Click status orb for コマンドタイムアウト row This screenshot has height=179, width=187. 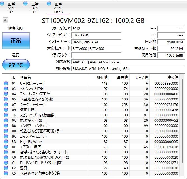[x=6, y=136]
